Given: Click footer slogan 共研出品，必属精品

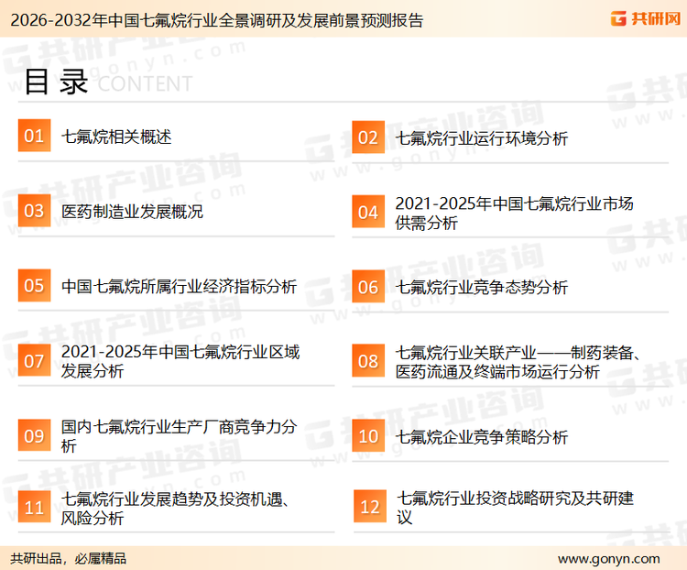Looking at the screenshot, I should (69, 559).
